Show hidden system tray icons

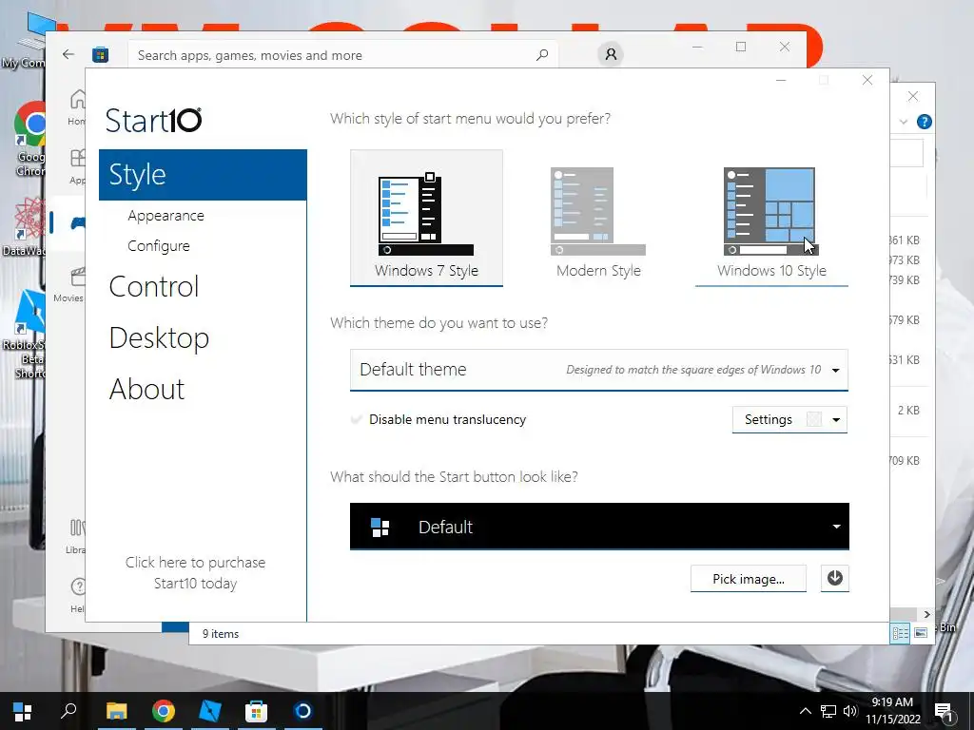point(805,711)
